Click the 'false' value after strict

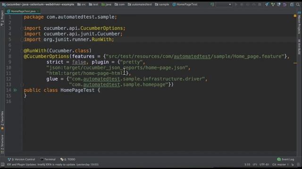point(79,62)
